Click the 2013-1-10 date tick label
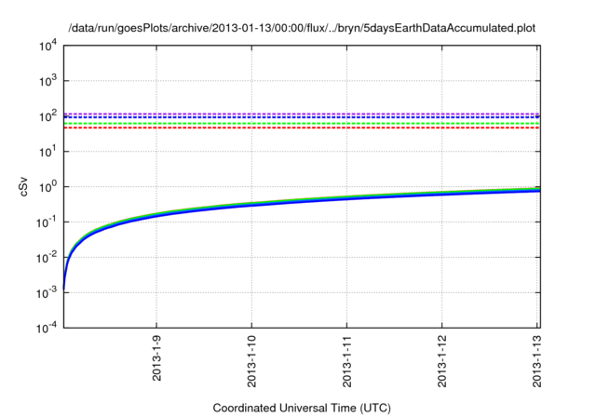 coord(251,361)
